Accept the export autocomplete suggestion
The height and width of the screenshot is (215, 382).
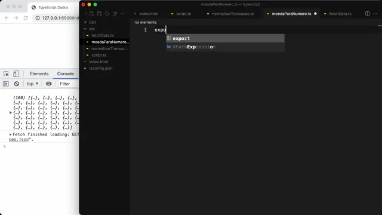225,38
